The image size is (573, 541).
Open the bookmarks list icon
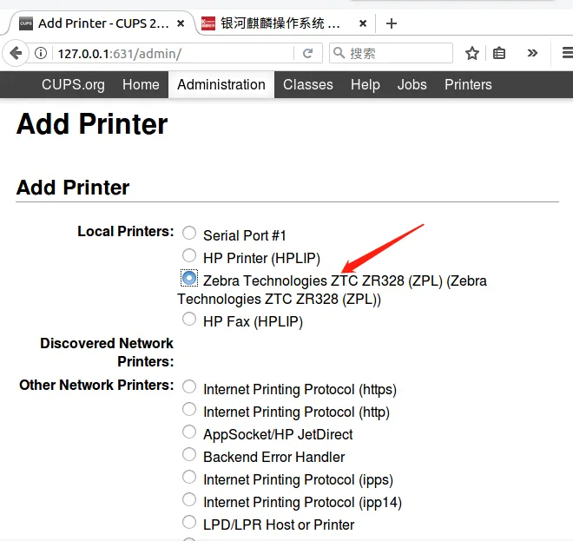click(499, 54)
